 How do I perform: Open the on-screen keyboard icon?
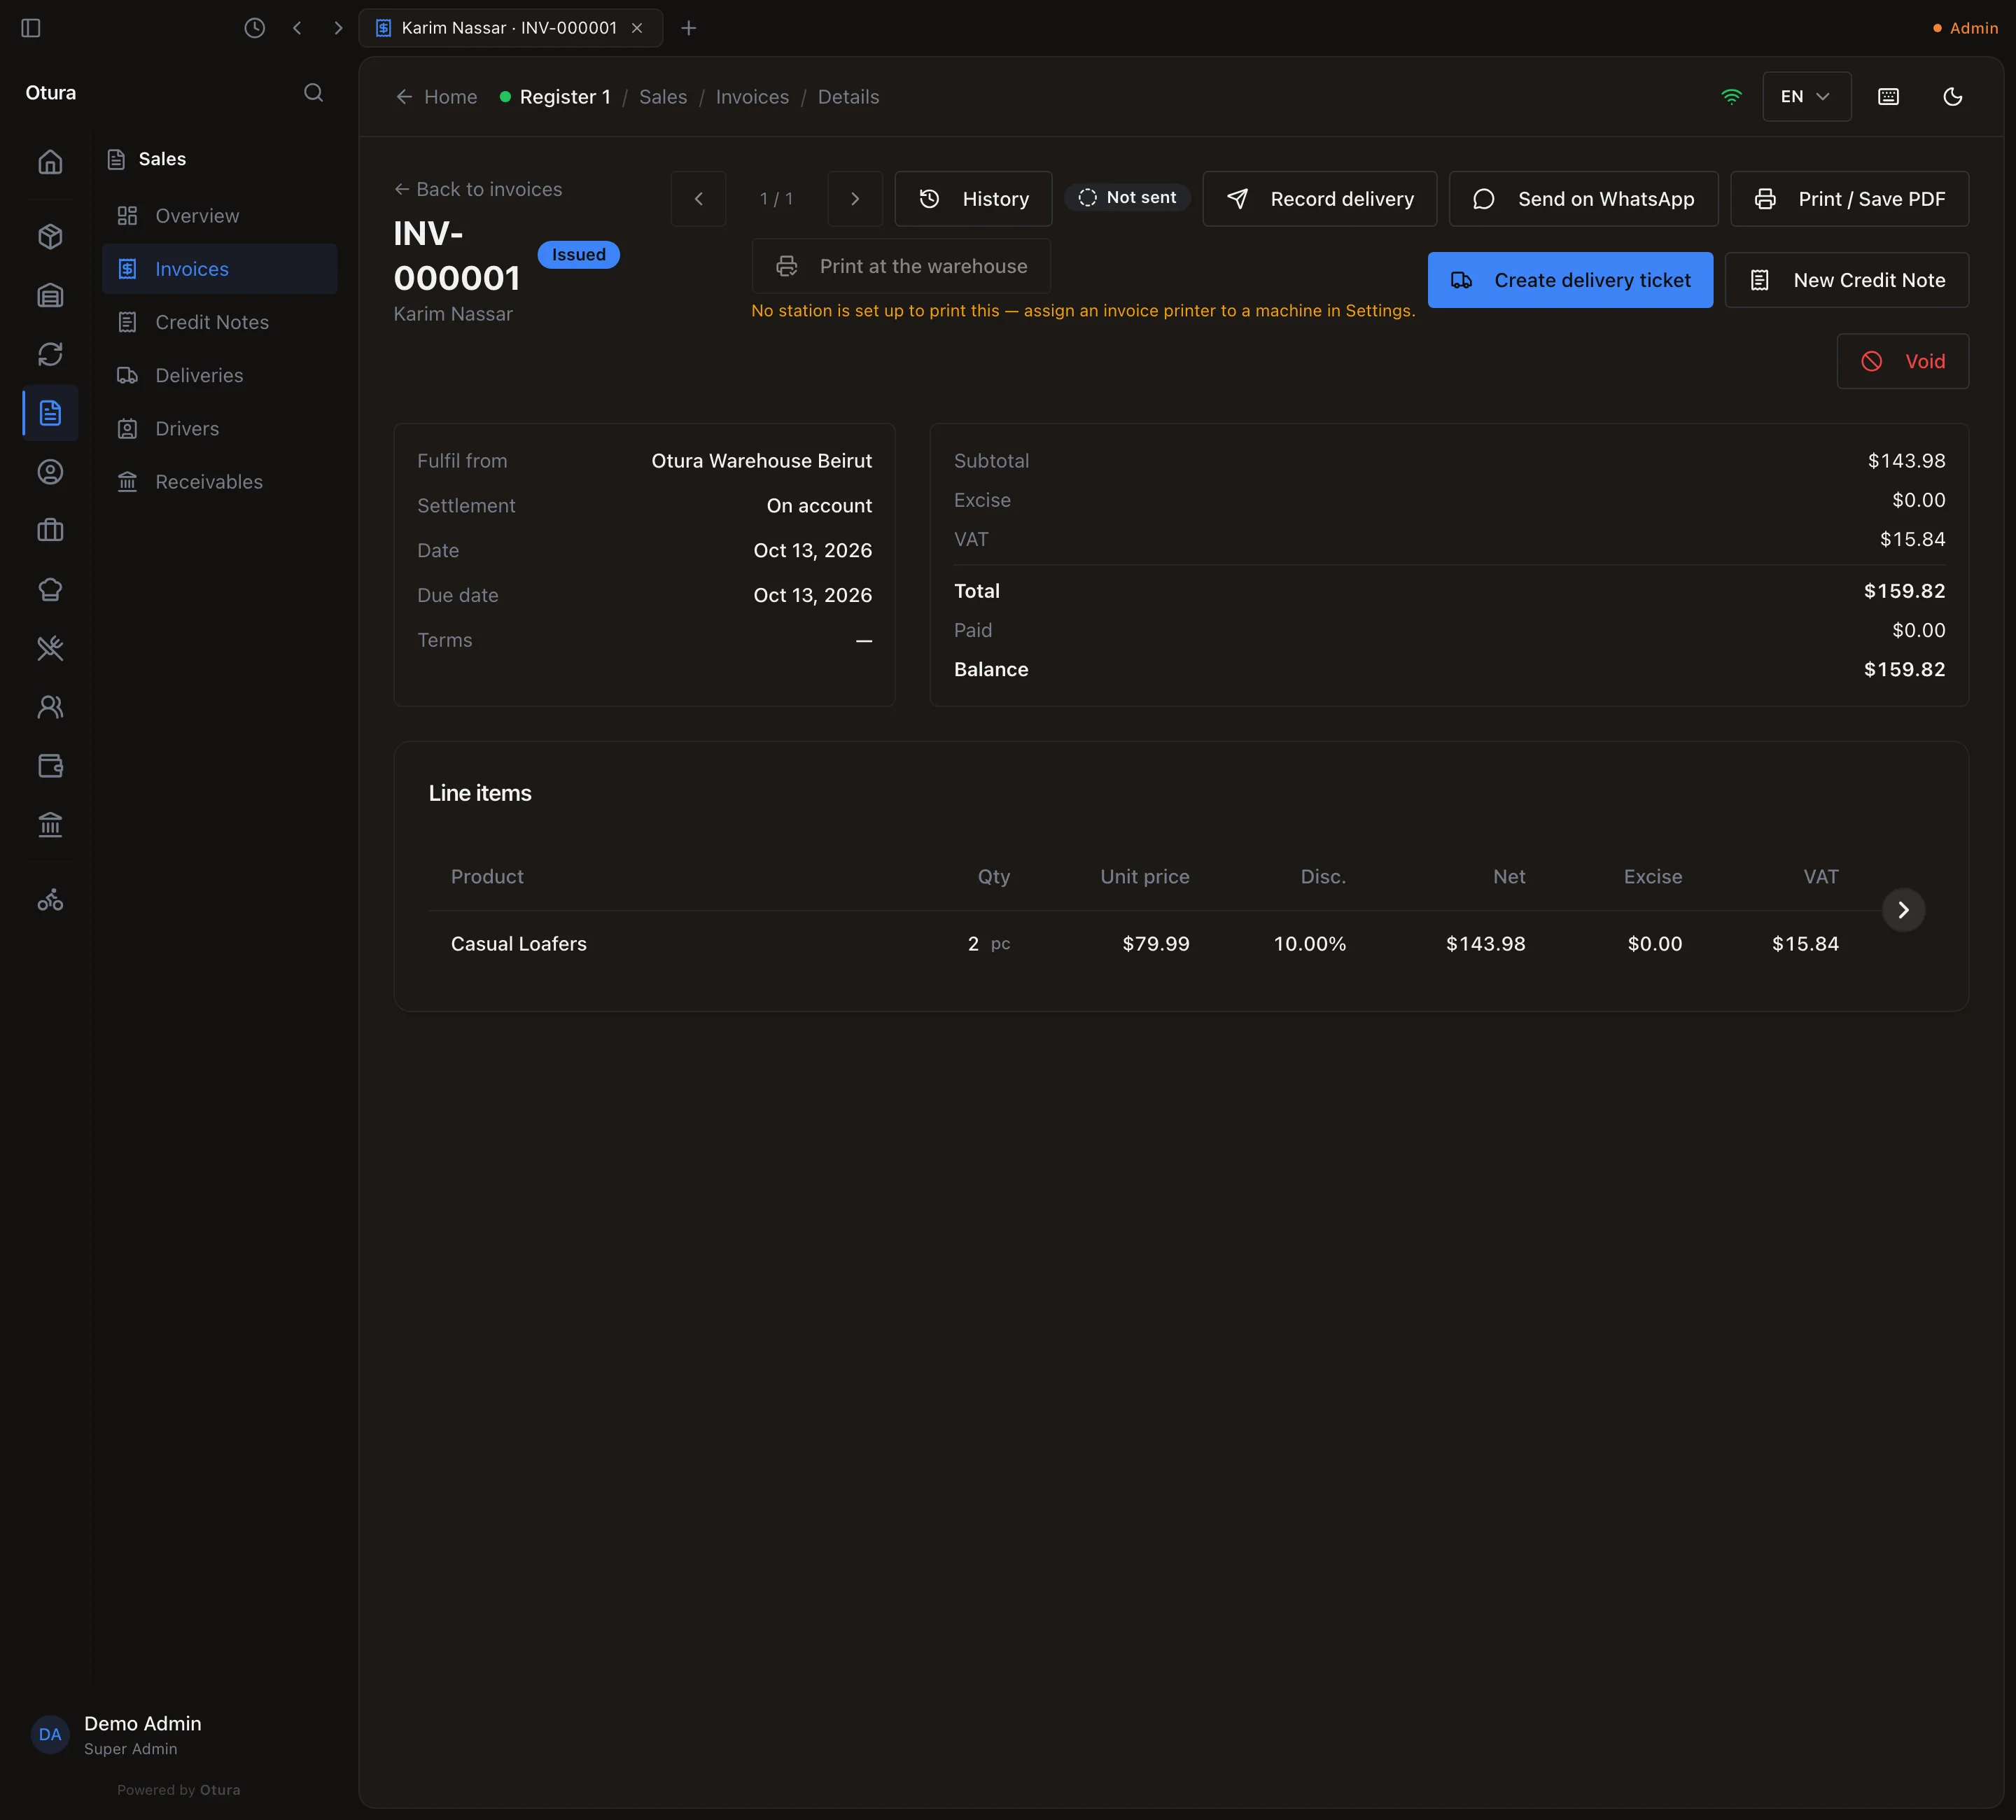[x=1888, y=97]
